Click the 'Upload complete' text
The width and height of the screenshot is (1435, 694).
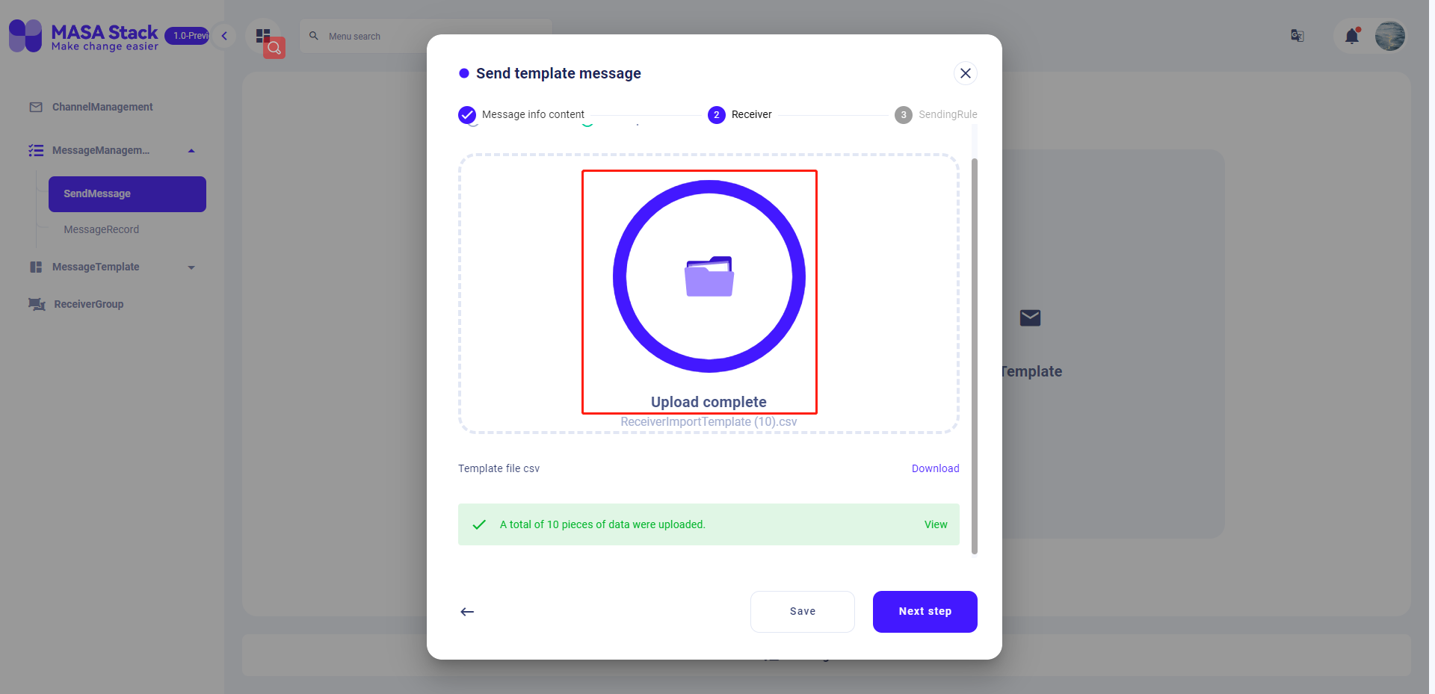709,402
